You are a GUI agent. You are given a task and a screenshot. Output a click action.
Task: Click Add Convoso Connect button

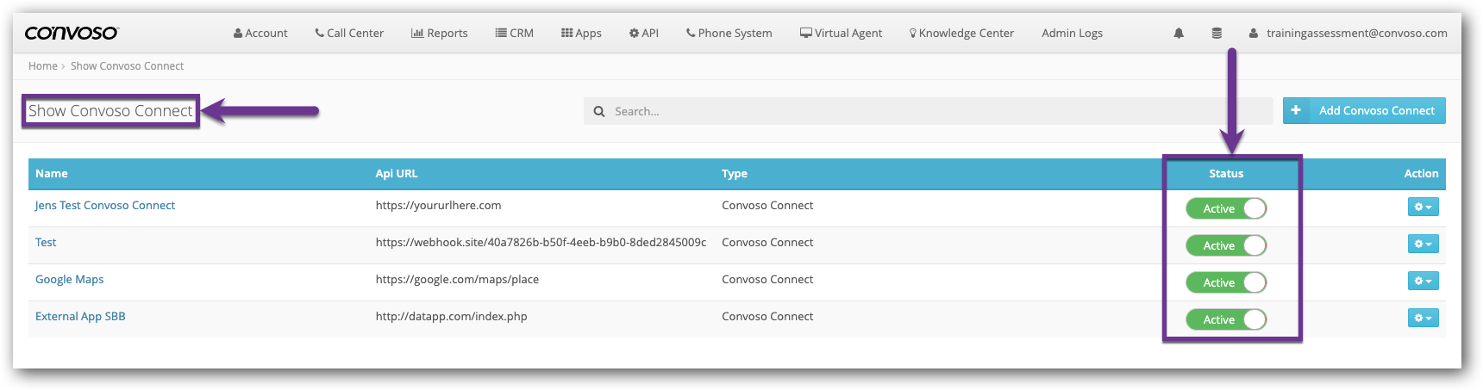pos(1364,110)
